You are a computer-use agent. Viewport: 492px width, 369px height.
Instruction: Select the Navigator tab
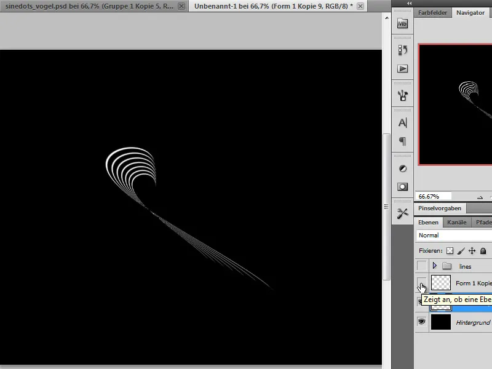[x=470, y=13]
